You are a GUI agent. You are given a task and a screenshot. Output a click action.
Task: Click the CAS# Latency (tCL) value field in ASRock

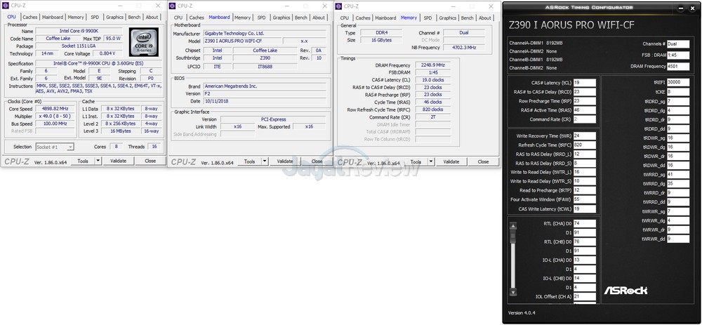click(584, 82)
